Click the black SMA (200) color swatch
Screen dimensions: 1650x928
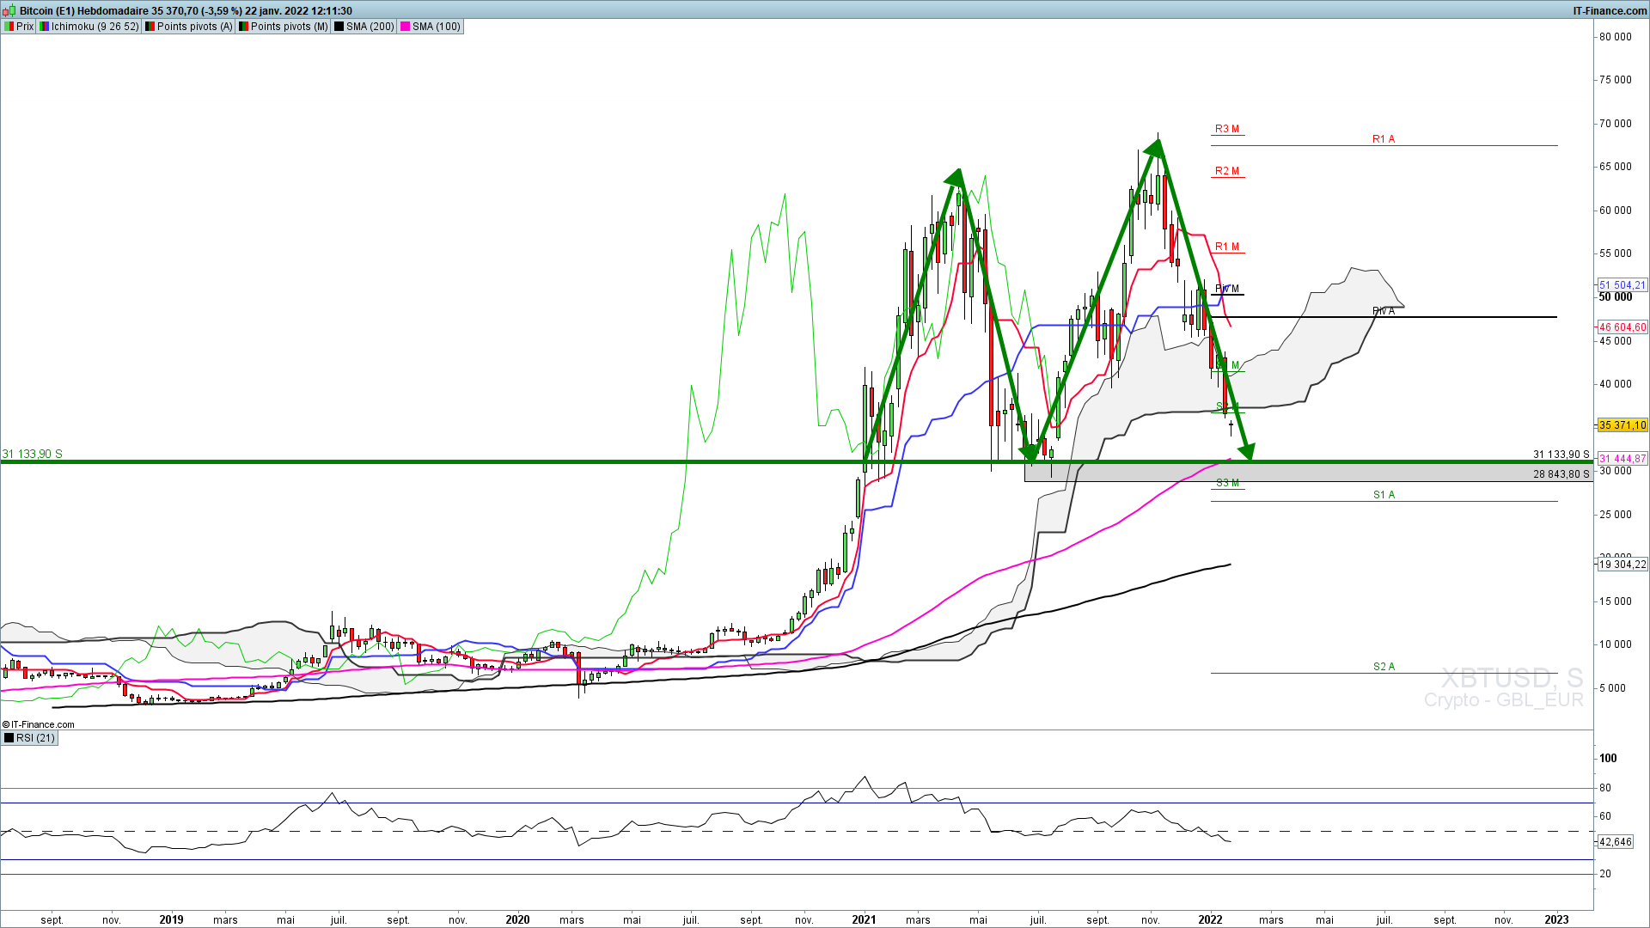339,27
